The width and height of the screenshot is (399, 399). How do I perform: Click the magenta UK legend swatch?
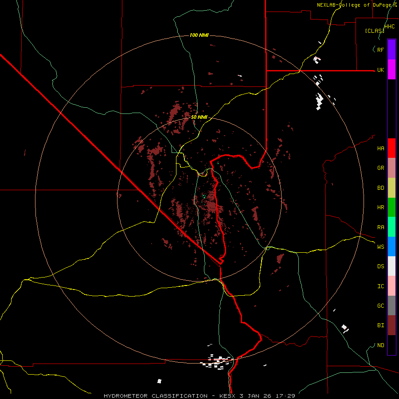coord(391,69)
